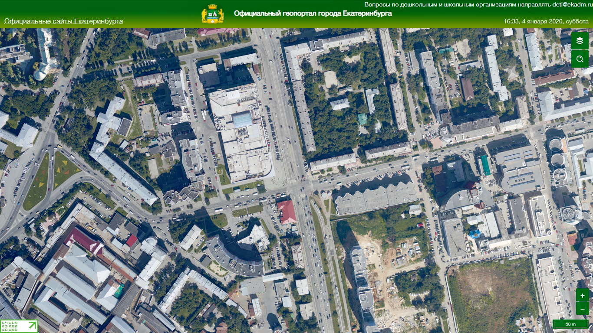Click the deti@ekadm.ru contact notice
This screenshot has width=593, height=333.
tap(478, 4)
